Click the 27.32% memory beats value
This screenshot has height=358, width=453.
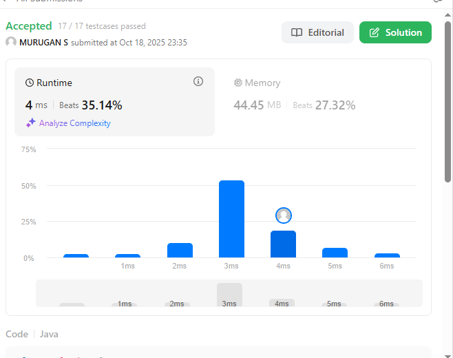(x=335, y=105)
